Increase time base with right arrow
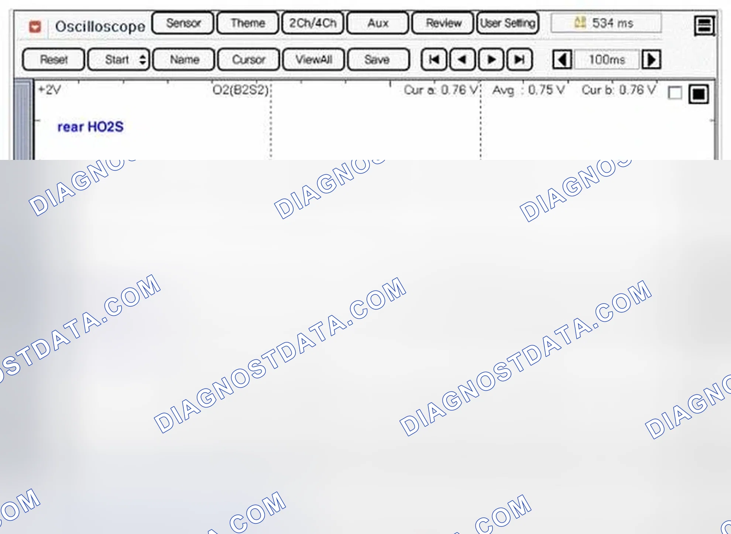 [x=651, y=59]
